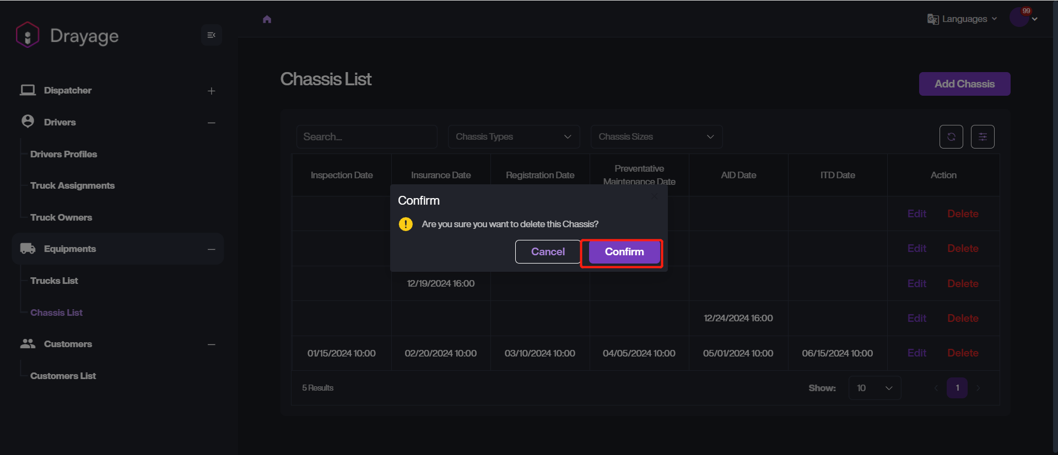Click the home icon in breadcrumb

267,19
